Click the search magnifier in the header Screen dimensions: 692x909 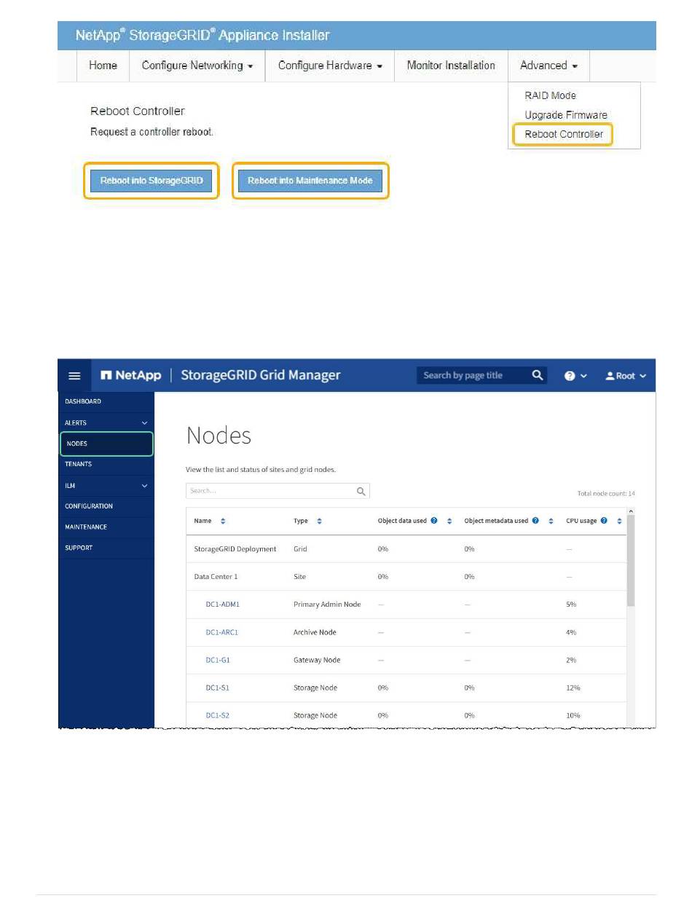point(538,375)
